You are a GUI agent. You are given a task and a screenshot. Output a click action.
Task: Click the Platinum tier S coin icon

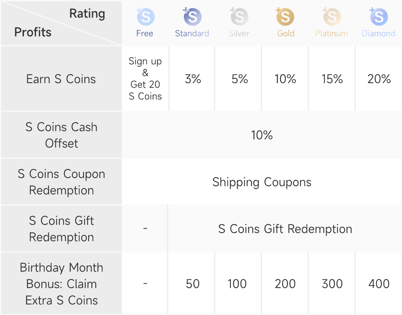tap(332, 17)
